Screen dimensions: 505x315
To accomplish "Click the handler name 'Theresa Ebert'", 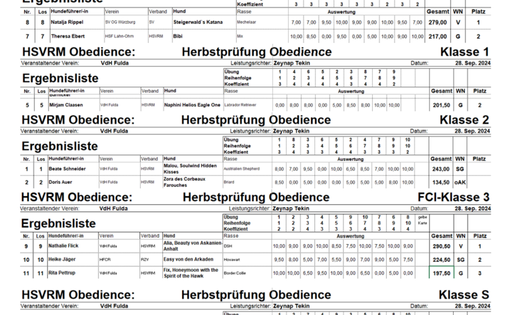I will tap(68, 36).
